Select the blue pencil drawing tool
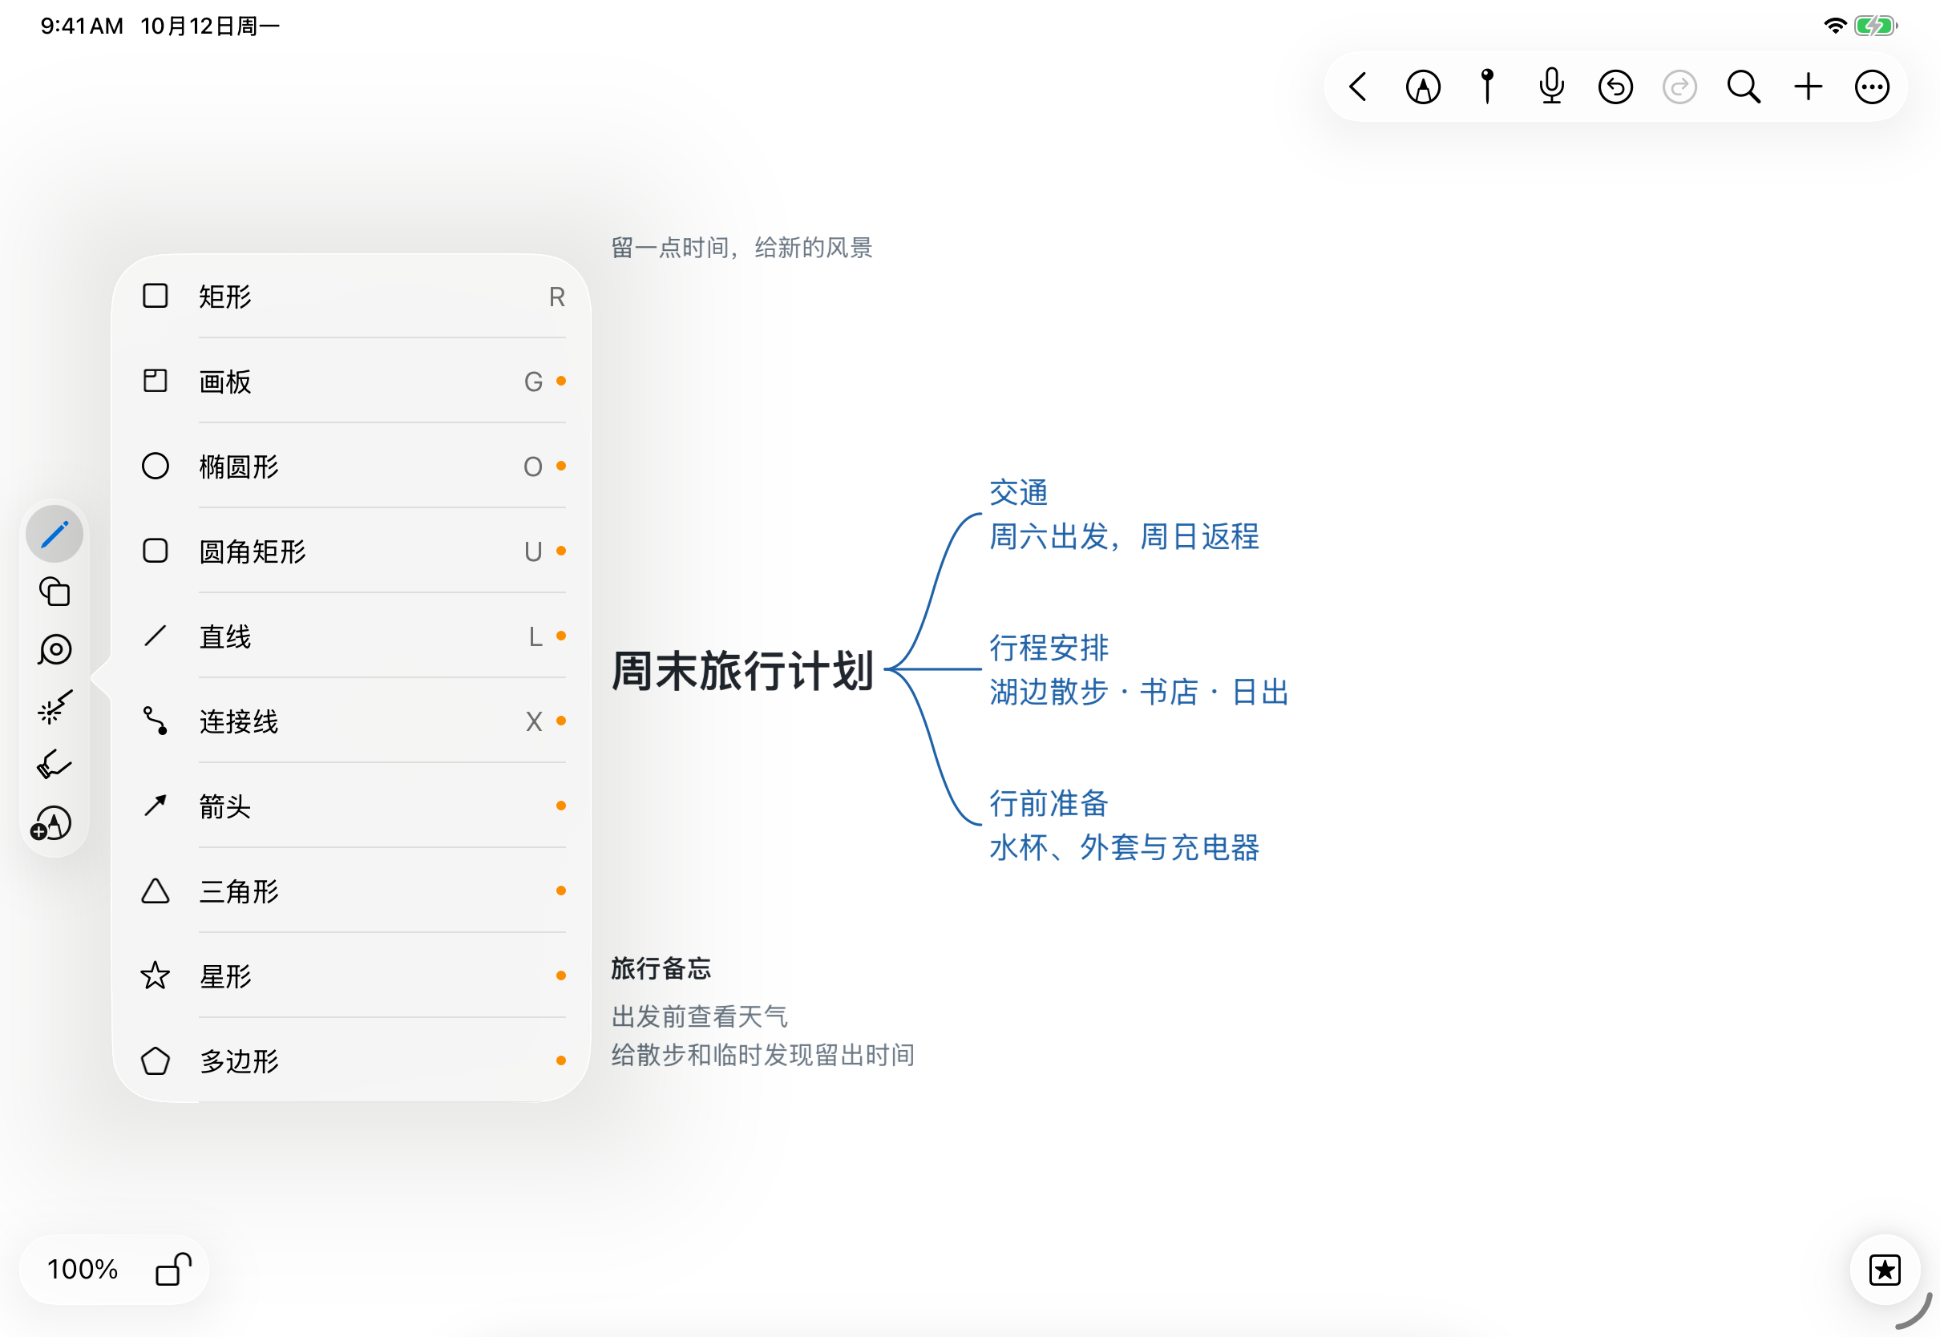This screenshot has width=1940, height=1337. 55,534
